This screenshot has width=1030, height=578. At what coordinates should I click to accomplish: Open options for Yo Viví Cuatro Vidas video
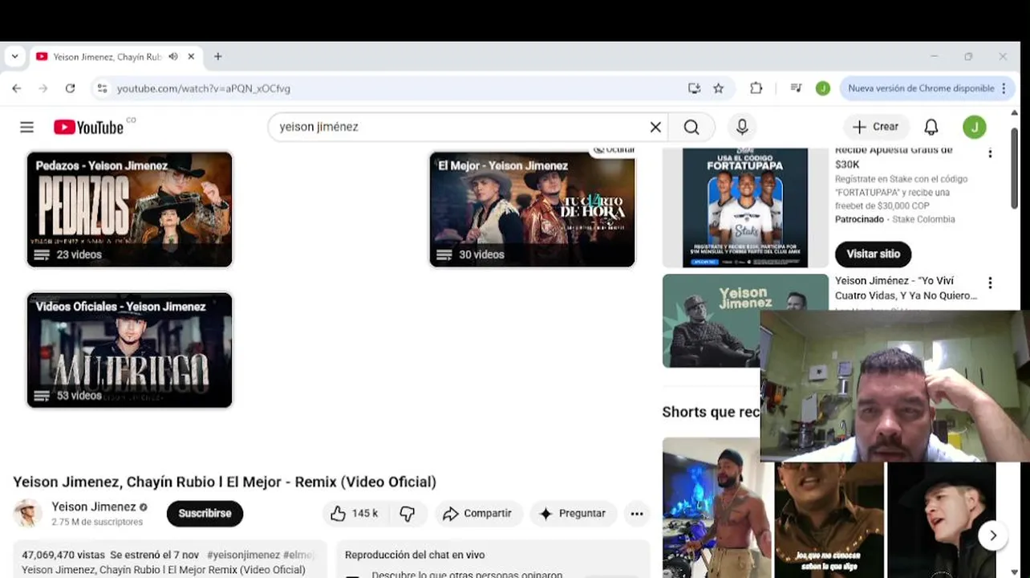(x=990, y=283)
